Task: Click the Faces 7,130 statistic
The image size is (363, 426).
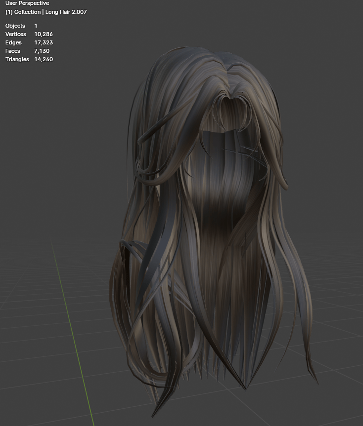Action: click(x=28, y=51)
